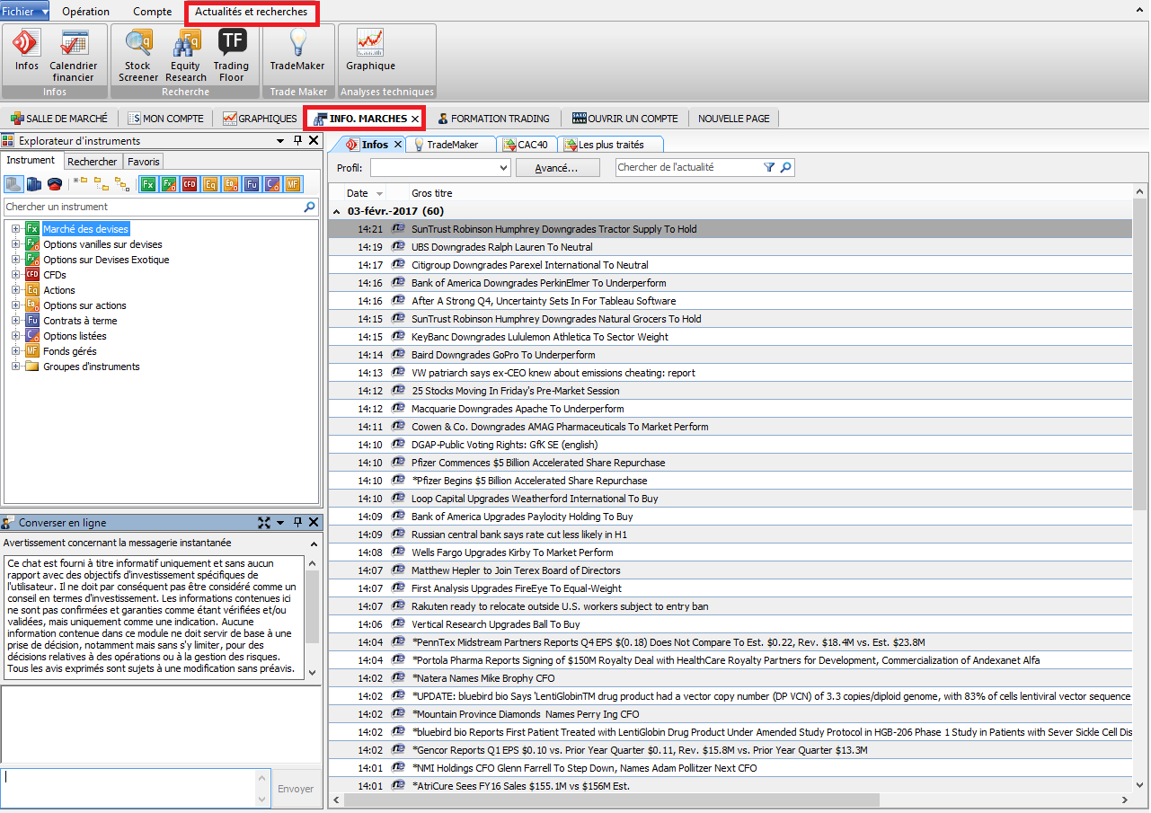Expand the Actions tree node
This screenshot has width=1151, height=813.
tap(15, 290)
